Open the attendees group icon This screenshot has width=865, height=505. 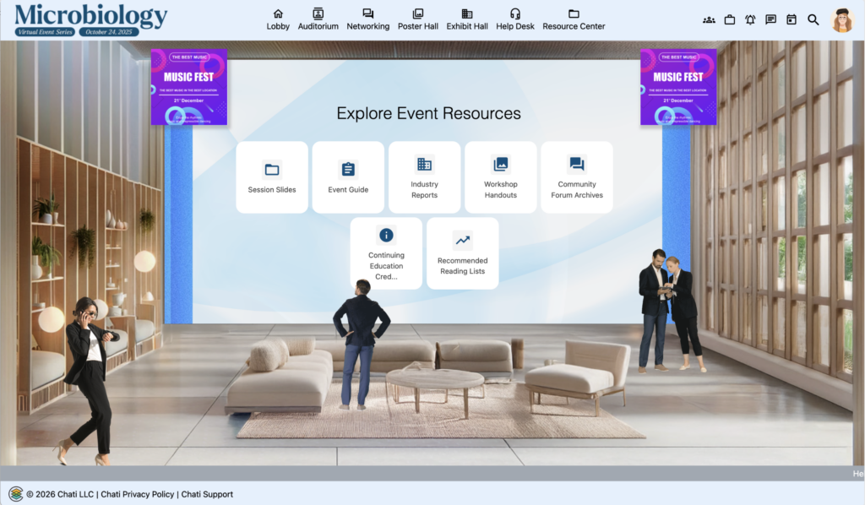click(x=709, y=19)
